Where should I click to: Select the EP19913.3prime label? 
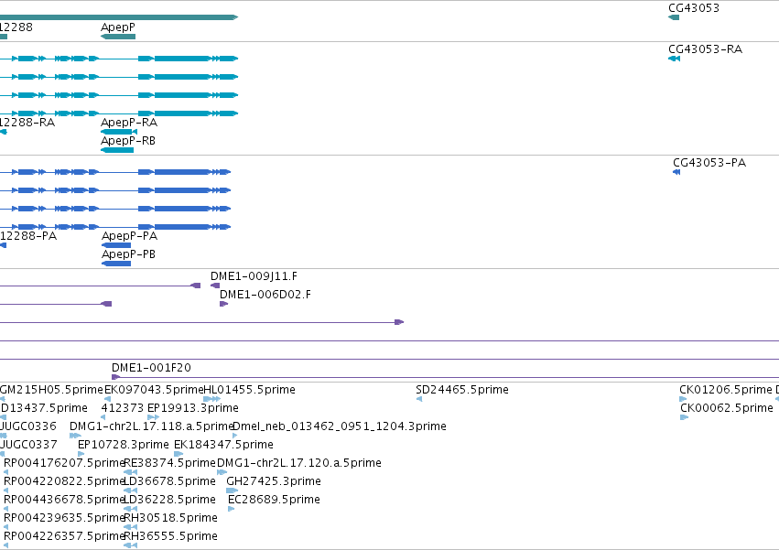pos(193,408)
